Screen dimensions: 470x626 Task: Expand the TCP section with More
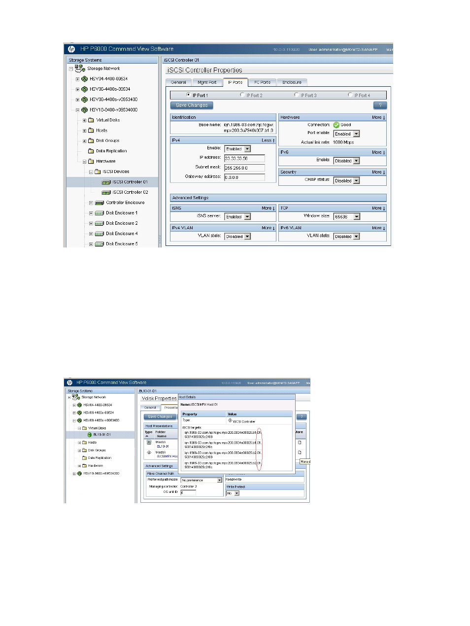pos(378,208)
